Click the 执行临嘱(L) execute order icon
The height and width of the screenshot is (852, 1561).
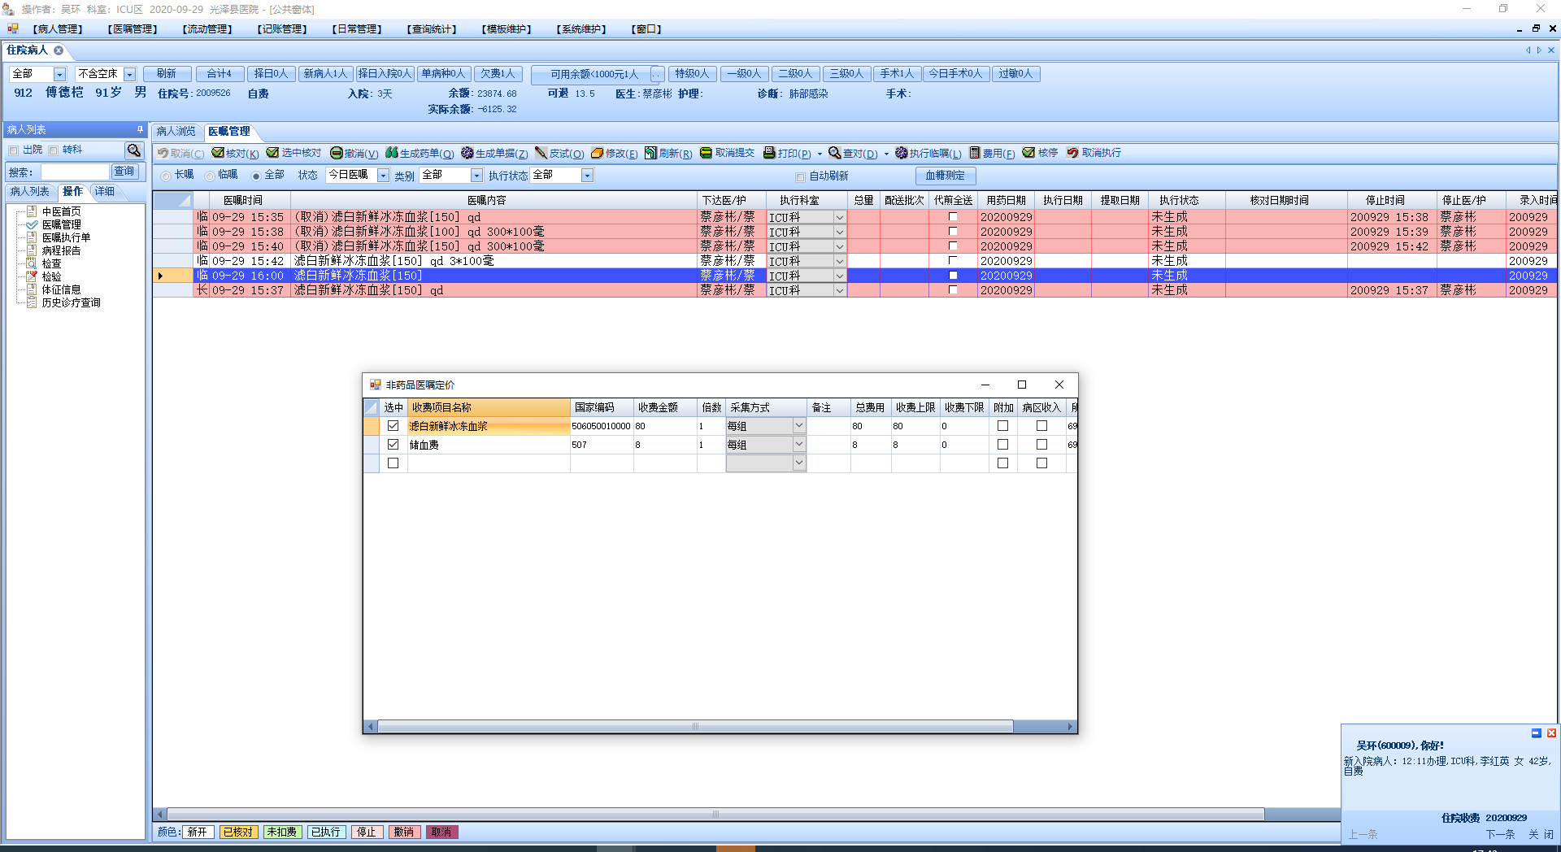click(x=902, y=153)
